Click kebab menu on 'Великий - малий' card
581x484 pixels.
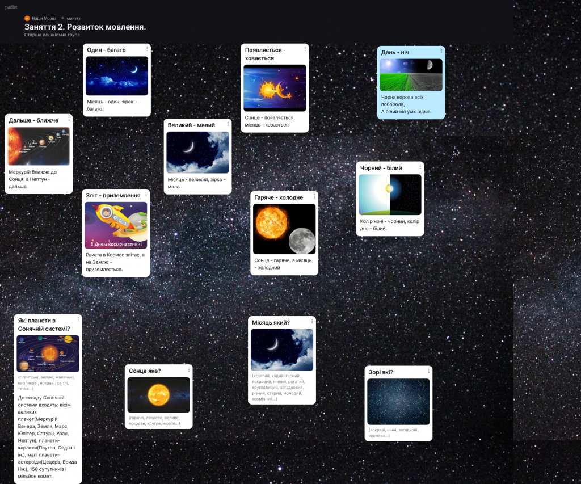[228, 124]
